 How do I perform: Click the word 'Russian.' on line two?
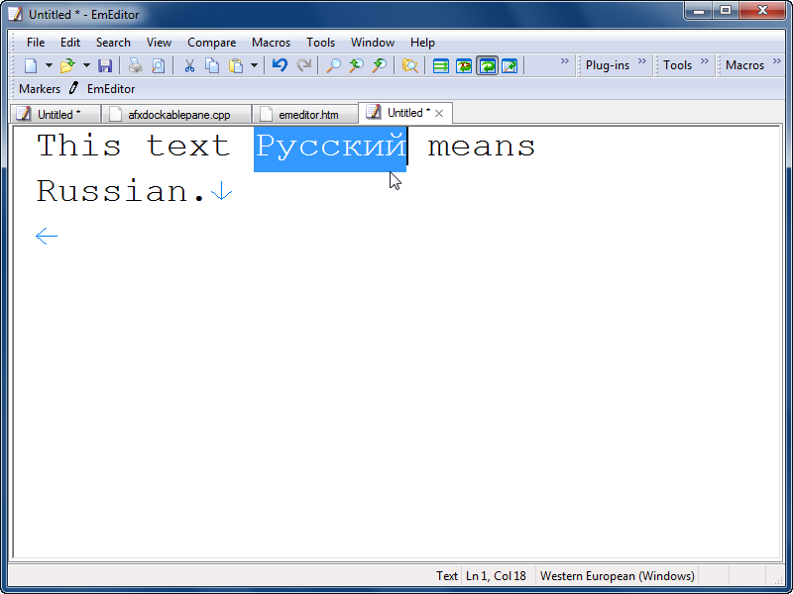click(121, 191)
